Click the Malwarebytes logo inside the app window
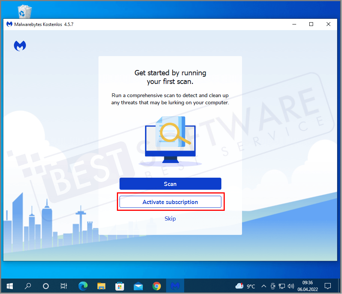 (20, 45)
